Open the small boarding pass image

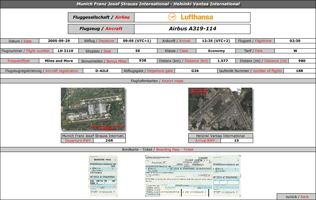103,176
